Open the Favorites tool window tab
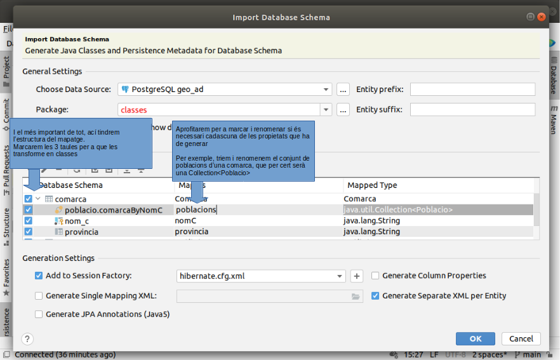 point(6,277)
